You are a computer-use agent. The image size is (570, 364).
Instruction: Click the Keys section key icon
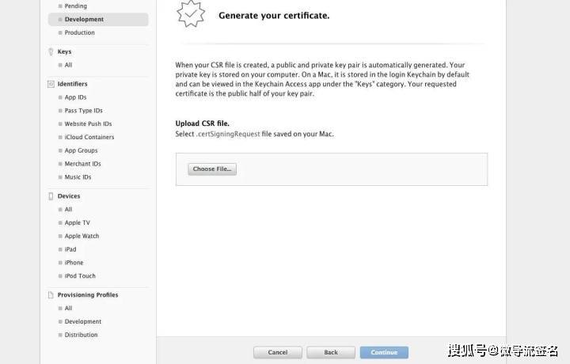pos(51,51)
